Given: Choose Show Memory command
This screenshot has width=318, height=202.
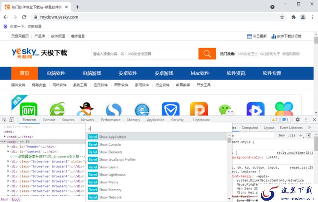Looking at the screenshot, I should (x=157, y=190).
